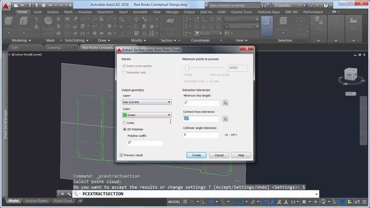This screenshot has width=370, height=208.
Task: Open command line customize wrench
Action: 69,194
